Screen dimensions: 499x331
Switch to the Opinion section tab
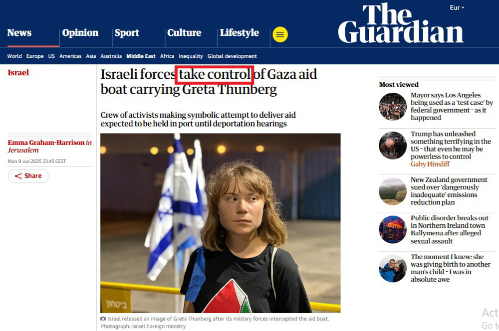click(x=80, y=33)
